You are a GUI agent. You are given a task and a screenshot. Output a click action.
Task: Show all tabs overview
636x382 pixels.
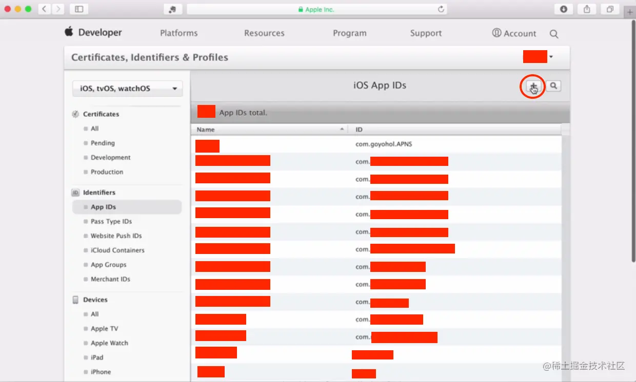[x=610, y=9]
